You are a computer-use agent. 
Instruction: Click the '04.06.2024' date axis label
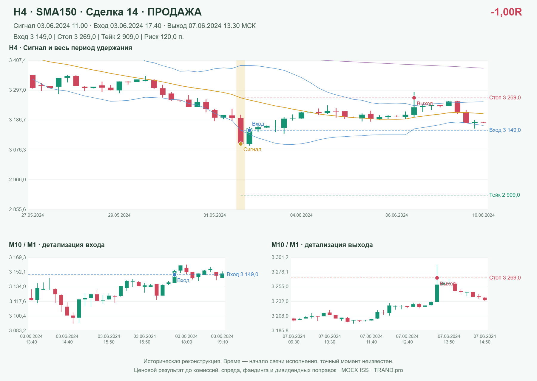301,215
